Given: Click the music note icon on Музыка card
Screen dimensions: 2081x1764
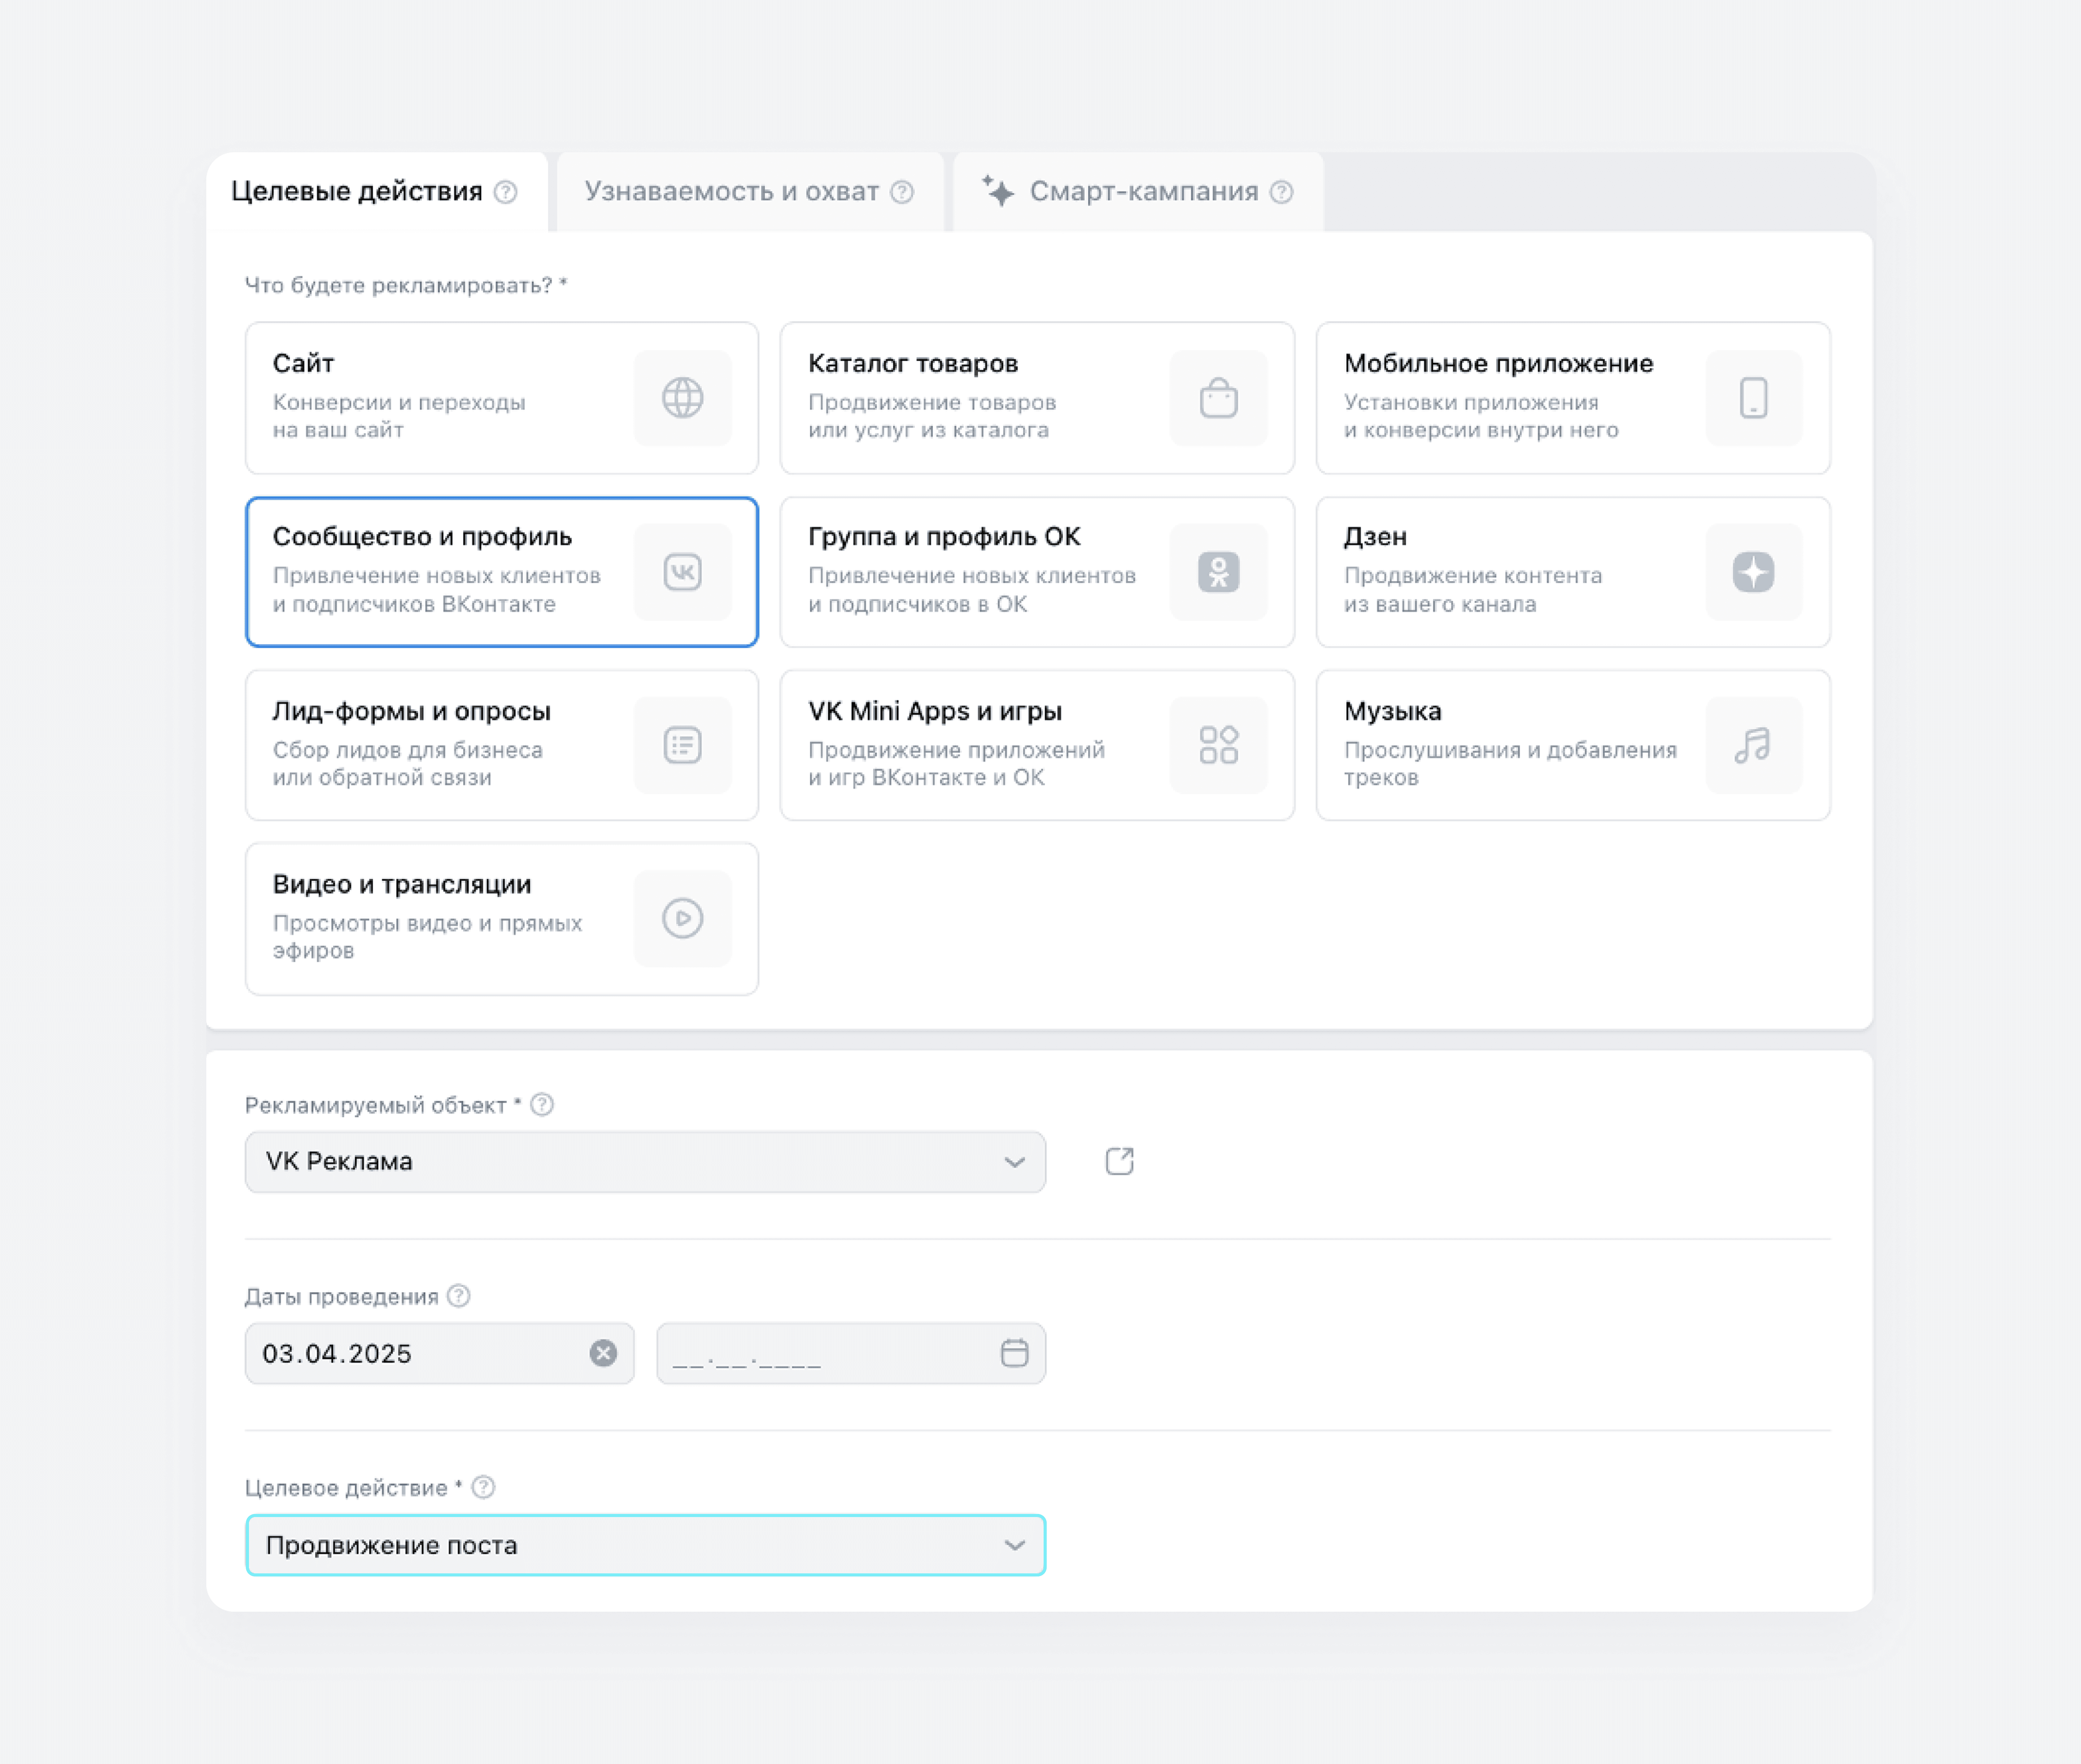Looking at the screenshot, I should tap(1753, 745).
